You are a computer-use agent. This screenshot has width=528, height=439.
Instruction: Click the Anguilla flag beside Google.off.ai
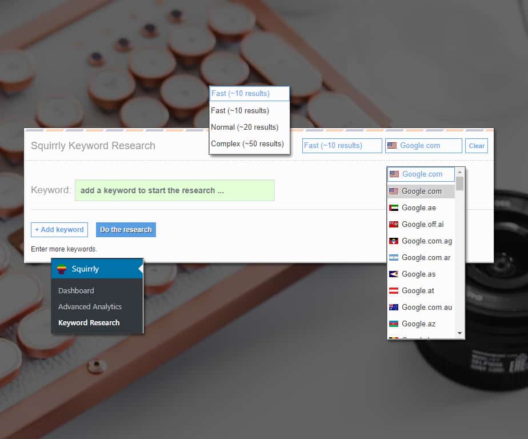[x=393, y=224]
